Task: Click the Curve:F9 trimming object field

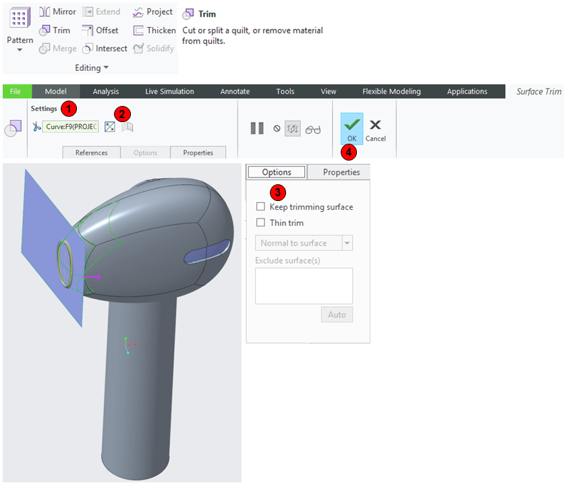Action: pyautogui.click(x=71, y=127)
